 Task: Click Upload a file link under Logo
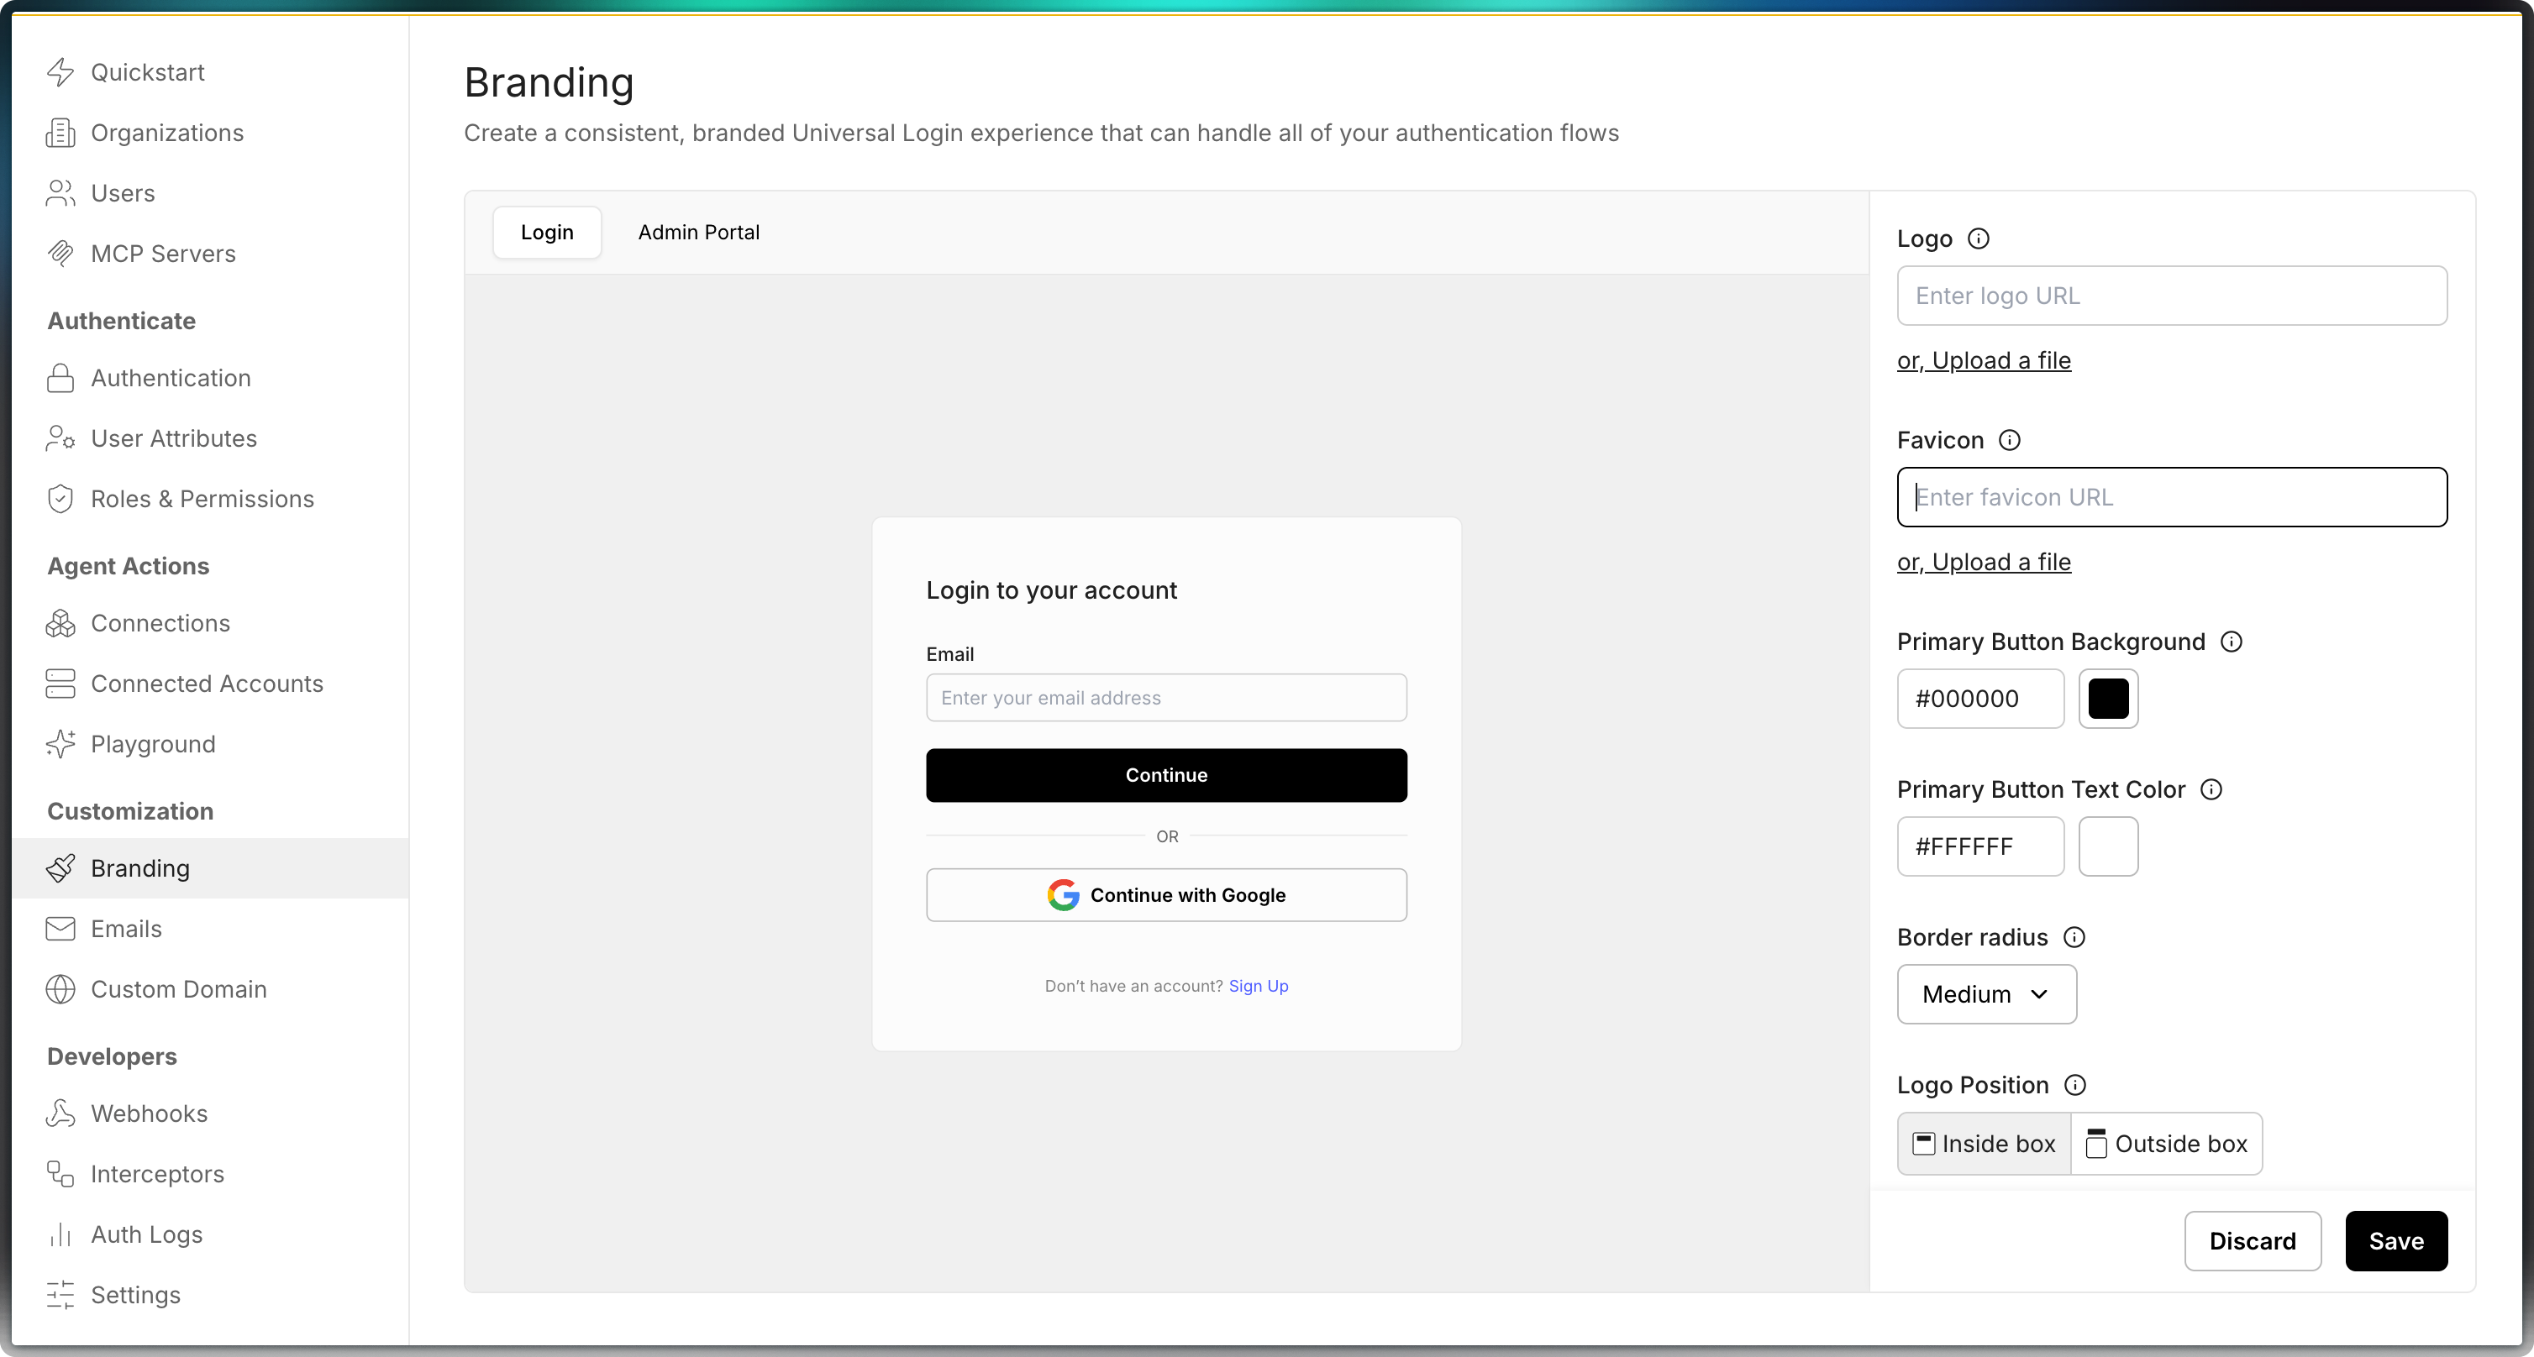[1983, 361]
